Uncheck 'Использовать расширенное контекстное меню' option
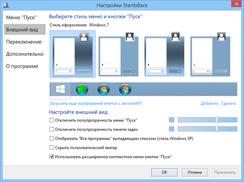Image resolution: width=244 pixels, height=182 pixels. coord(52,157)
